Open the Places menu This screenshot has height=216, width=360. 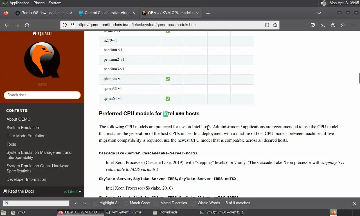39,3
